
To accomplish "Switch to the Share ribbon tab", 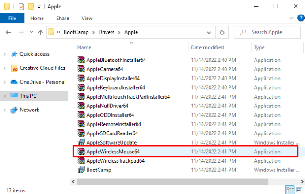I will click(x=62, y=18).
